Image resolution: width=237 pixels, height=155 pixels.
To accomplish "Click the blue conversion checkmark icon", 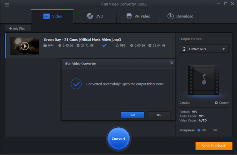I will 104,45.
